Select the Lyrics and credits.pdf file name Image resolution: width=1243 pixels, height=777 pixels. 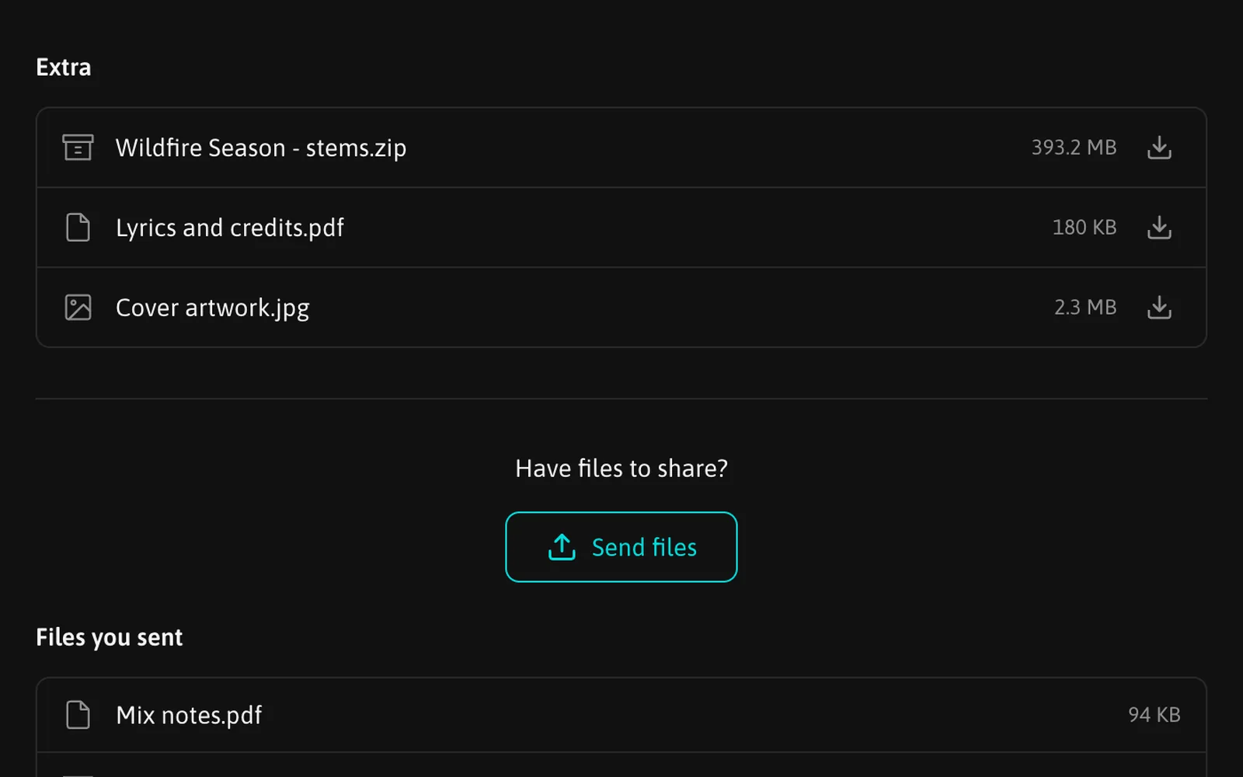(230, 228)
